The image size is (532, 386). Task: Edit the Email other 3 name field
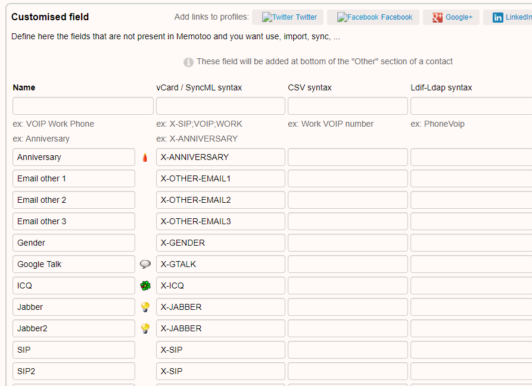74,221
